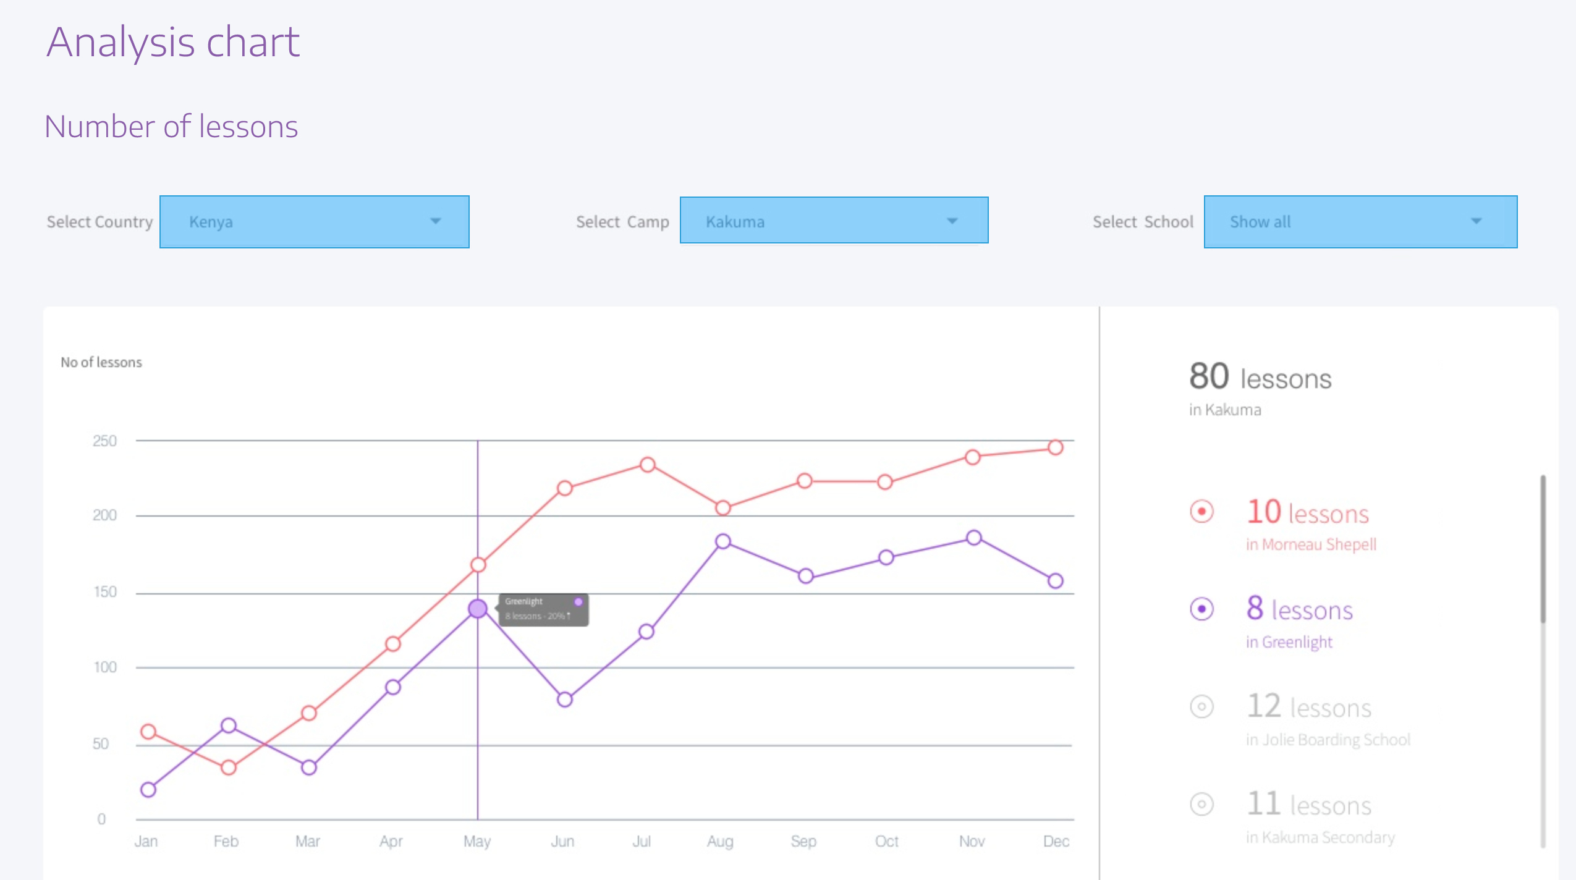Expand the Select Camp dropdown showing Kakuma
The image size is (1576, 880).
coord(833,221)
